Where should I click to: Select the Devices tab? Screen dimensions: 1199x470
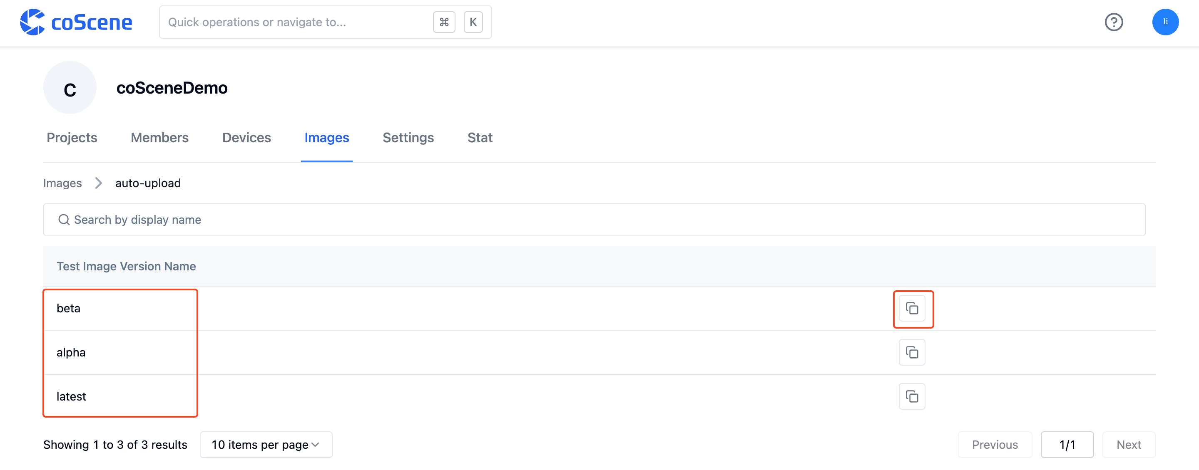[246, 138]
